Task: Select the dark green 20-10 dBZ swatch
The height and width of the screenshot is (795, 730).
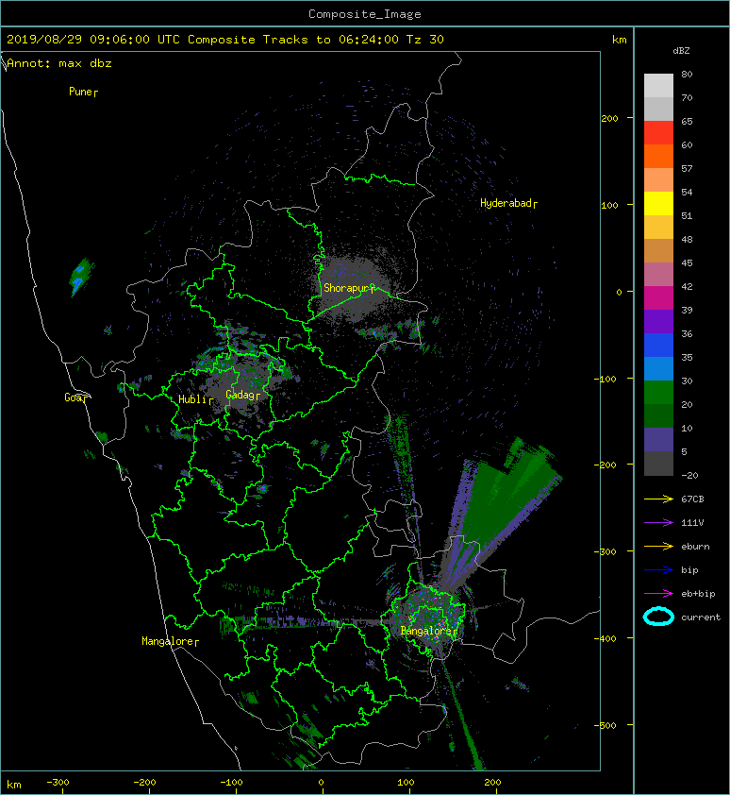Action: pos(658,416)
